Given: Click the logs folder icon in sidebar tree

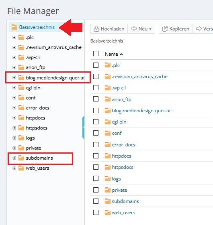Looking at the screenshot, I should click(21, 138).
